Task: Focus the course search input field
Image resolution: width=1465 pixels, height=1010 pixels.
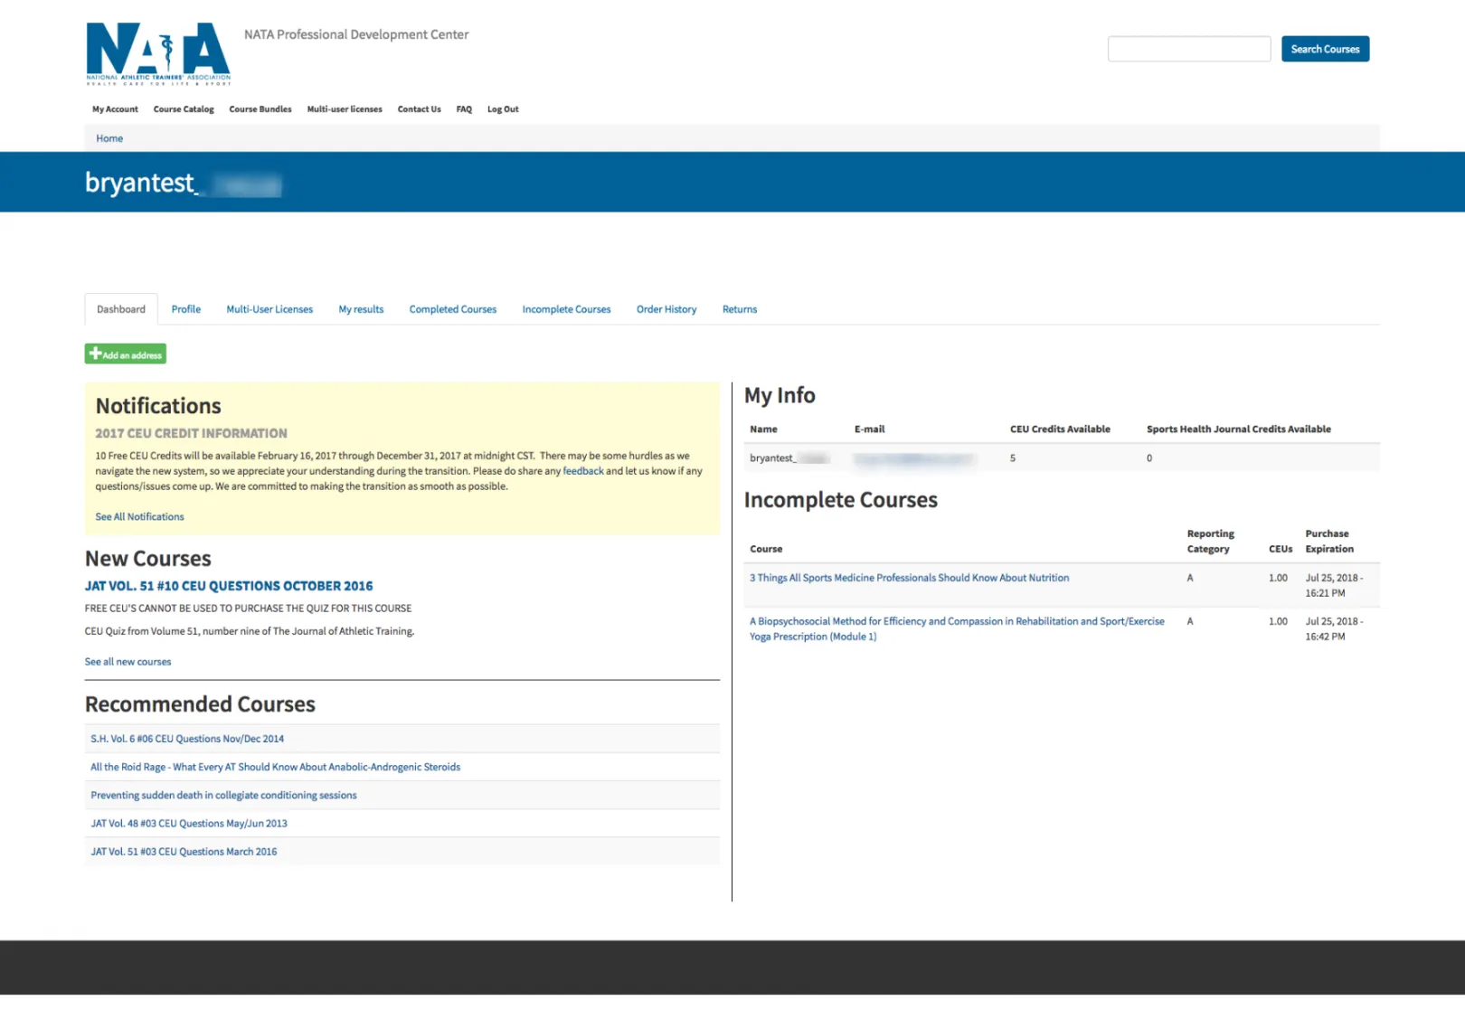Action: [1188, 49]
